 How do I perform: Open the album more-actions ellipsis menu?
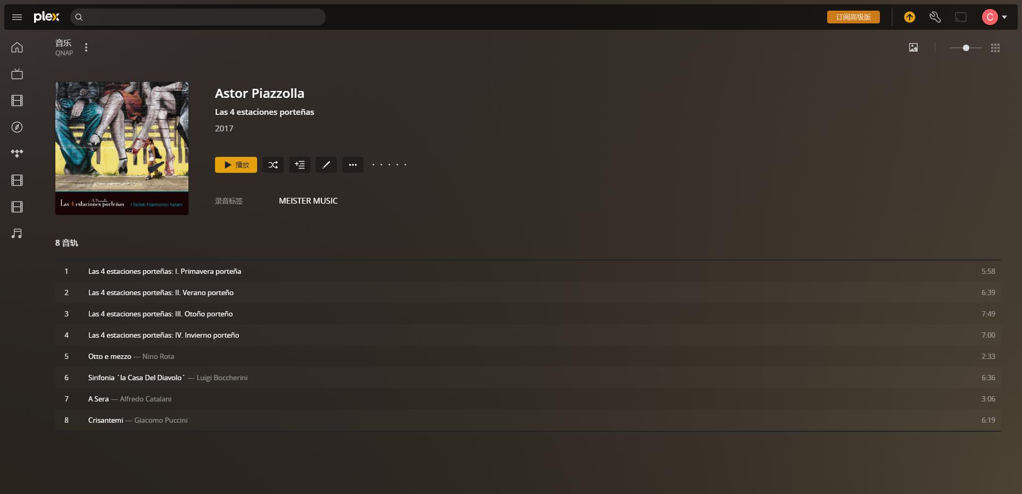coord(353,165)
